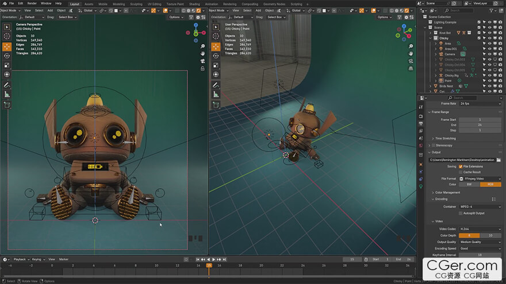
Task: Select the Move tool in left viewport
Action: pyautogui.click(x=7, y=46)
